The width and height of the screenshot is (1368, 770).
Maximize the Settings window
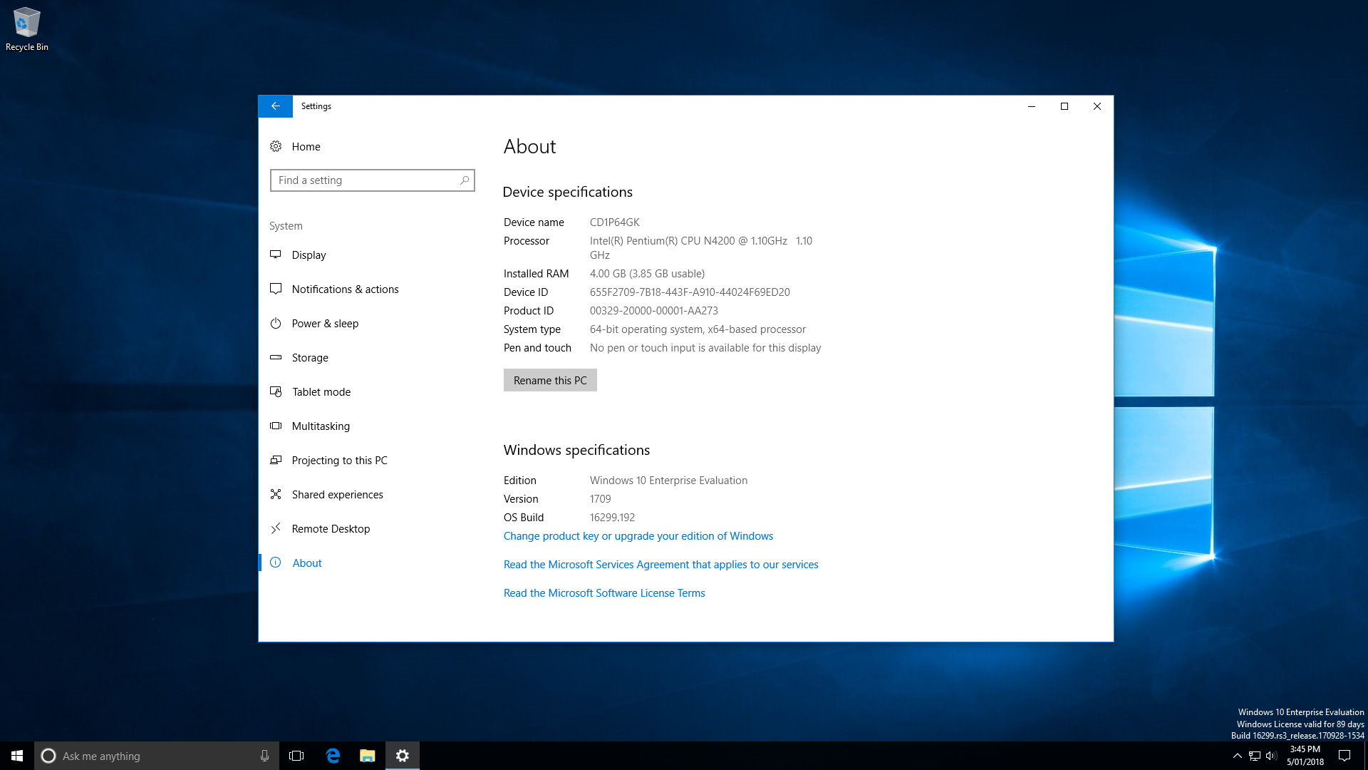(x=1064, y=106)
